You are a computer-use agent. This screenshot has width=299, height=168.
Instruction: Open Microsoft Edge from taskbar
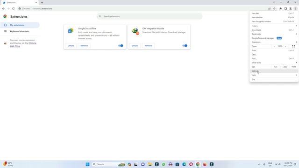pyautogui.click(x=184, y=164)
